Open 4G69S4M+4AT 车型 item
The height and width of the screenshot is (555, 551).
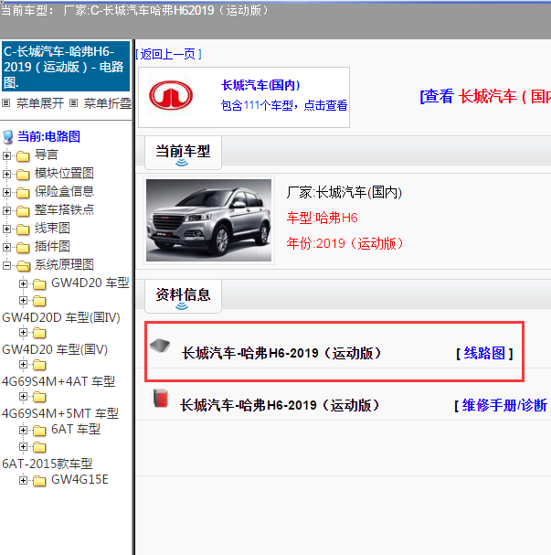pos(58,381)
